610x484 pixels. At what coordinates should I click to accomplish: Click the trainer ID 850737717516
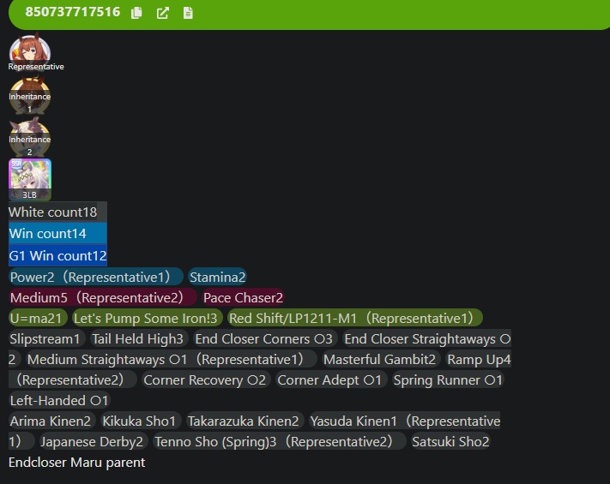tap(73, 12)
